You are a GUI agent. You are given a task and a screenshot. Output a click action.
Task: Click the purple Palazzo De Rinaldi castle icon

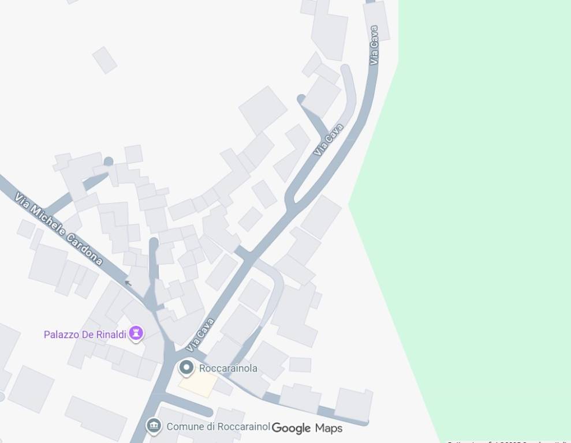[x=136, y=333]
